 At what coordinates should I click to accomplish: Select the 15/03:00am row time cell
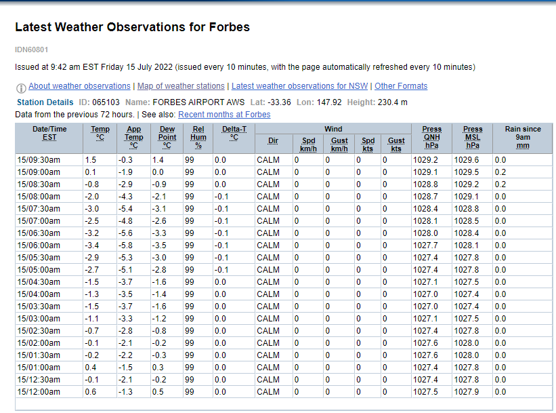pos(49,319)
